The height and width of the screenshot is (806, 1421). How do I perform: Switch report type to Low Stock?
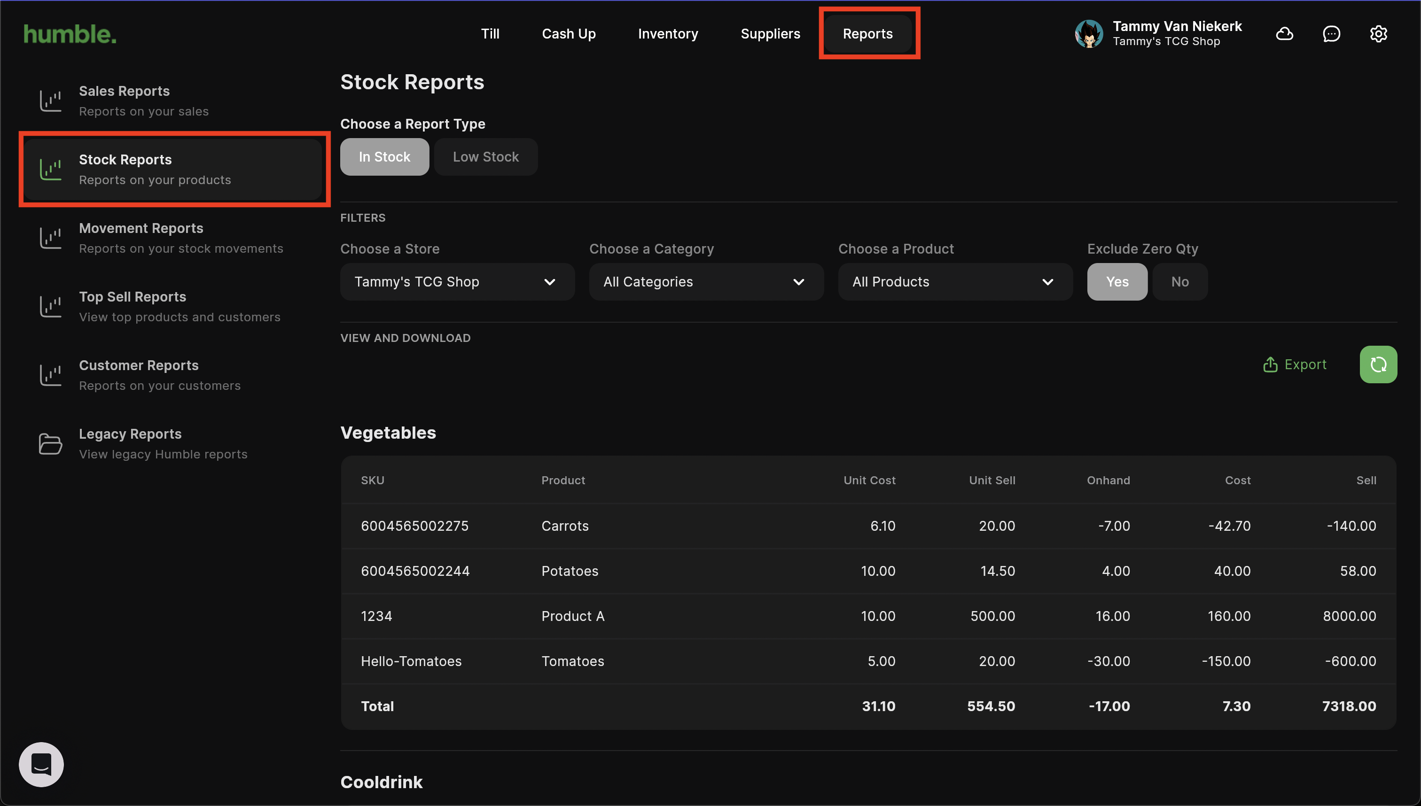485,157
